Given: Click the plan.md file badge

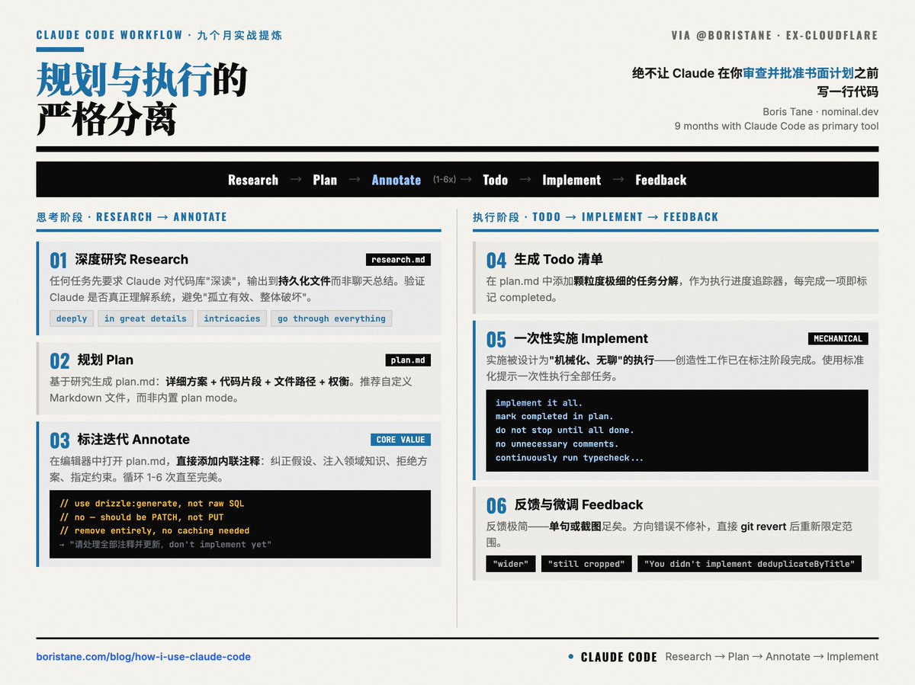Looking at the screenshot, I should [408, 360].
